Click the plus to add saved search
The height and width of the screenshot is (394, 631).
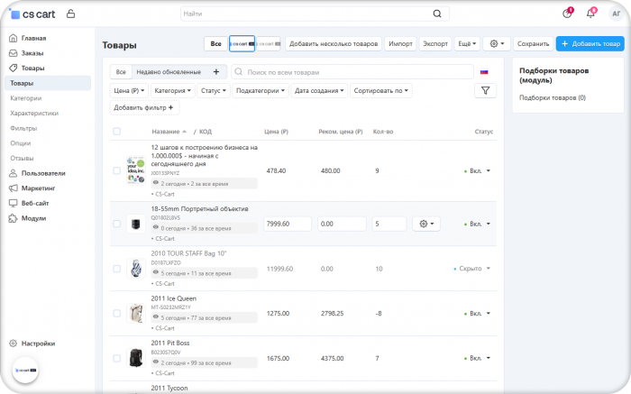click(x=216, y=71)
